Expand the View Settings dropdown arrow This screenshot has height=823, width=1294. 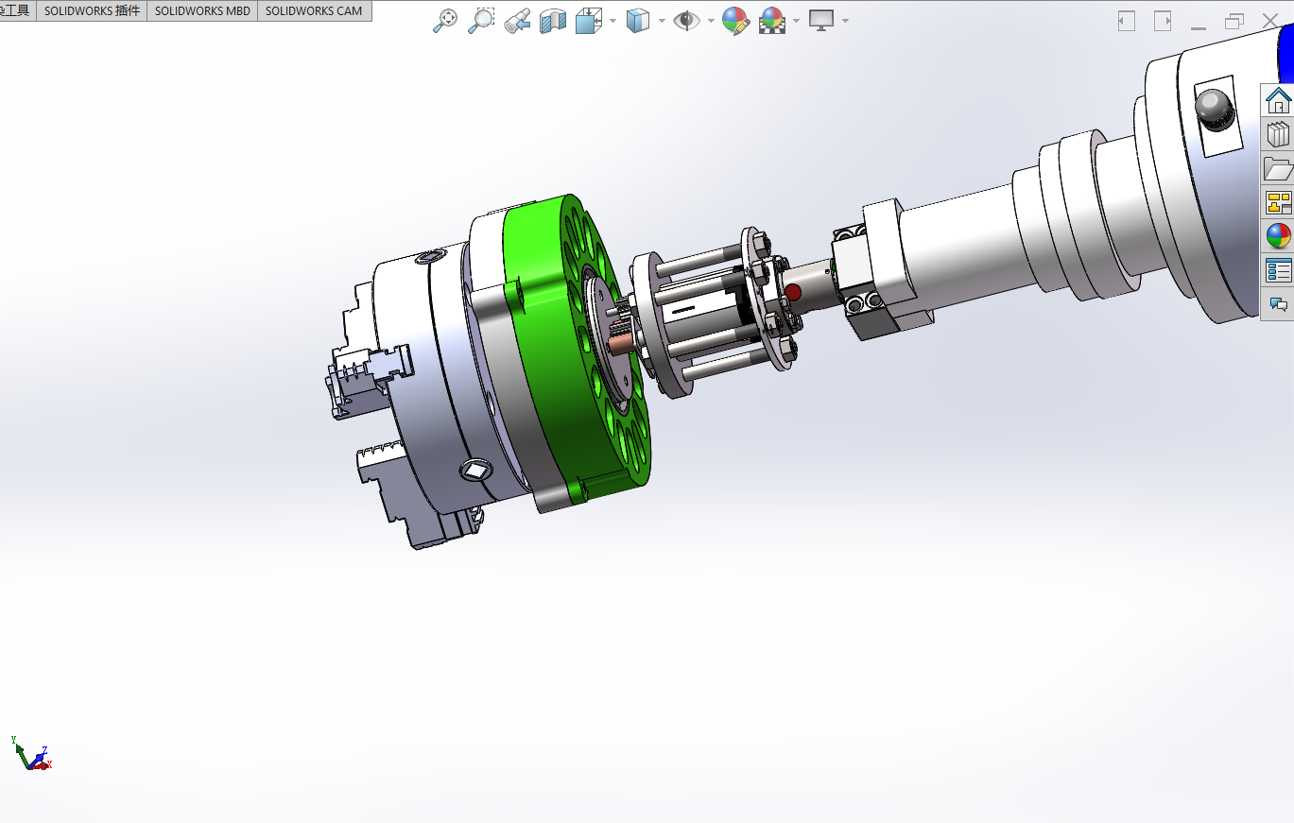(x=844, y=21)
